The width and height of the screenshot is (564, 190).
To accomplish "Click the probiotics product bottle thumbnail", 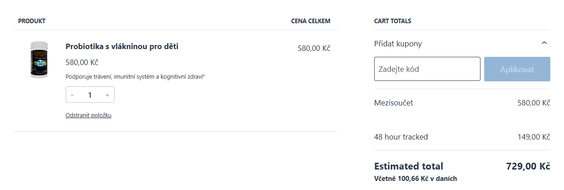I will 39,60.
